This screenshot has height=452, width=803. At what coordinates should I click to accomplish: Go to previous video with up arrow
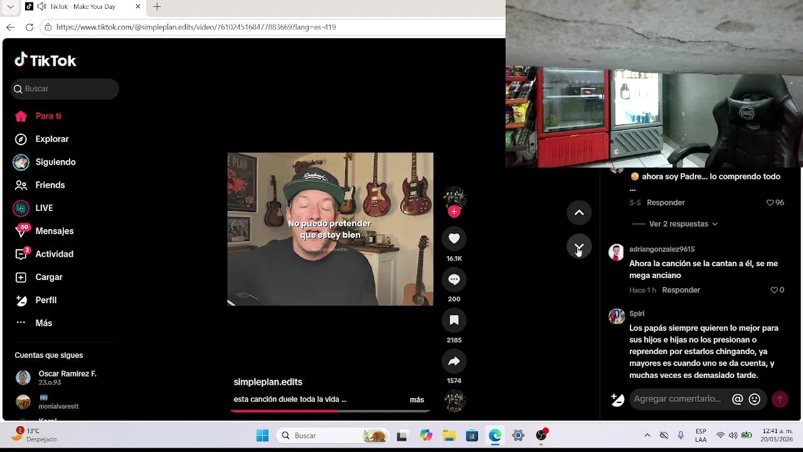click(x=579, y=213)
